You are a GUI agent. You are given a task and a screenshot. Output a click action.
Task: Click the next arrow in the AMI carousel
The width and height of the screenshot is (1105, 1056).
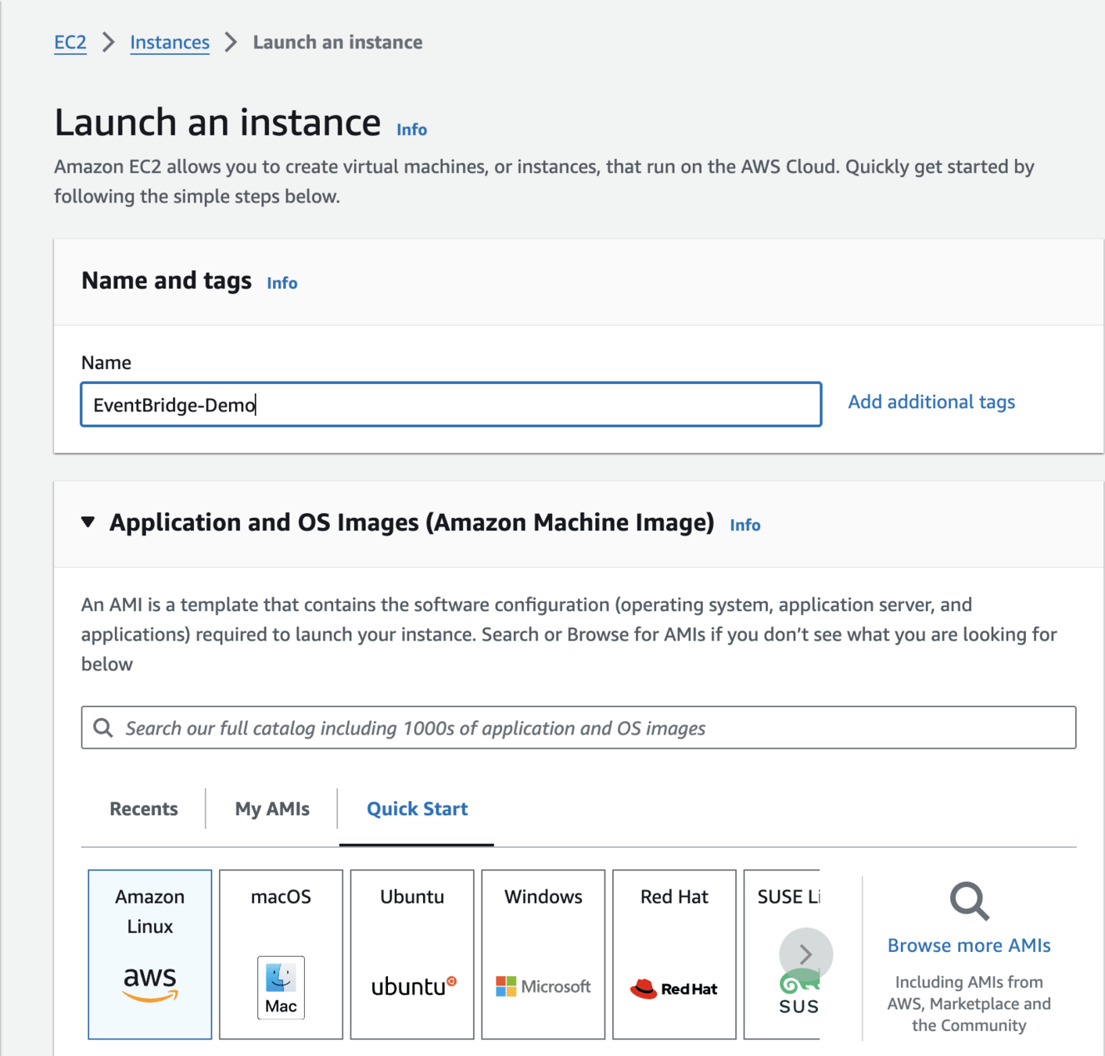tap(805, 954)
